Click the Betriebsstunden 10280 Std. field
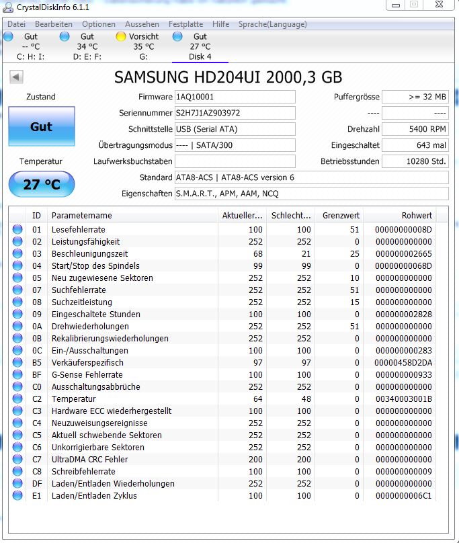The width and height of the screenshot is (459, 543). (415, 161)
